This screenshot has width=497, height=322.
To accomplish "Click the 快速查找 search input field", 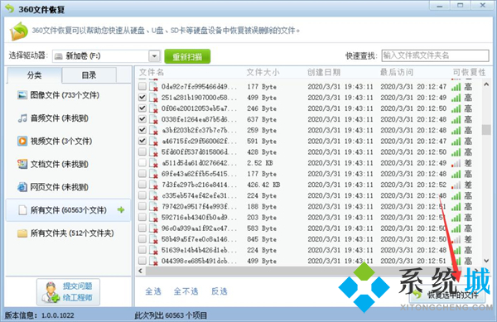I will pyautogui.click(x=435, y=55).
